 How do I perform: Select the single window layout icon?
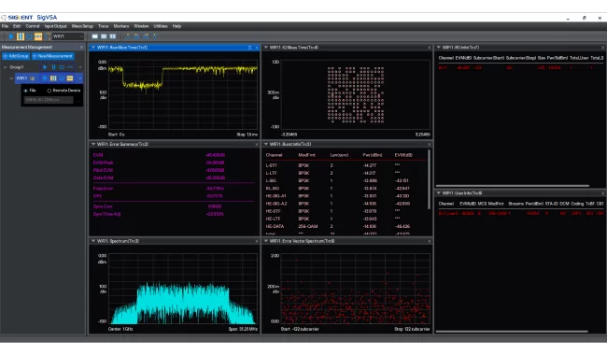click(95, 36)
